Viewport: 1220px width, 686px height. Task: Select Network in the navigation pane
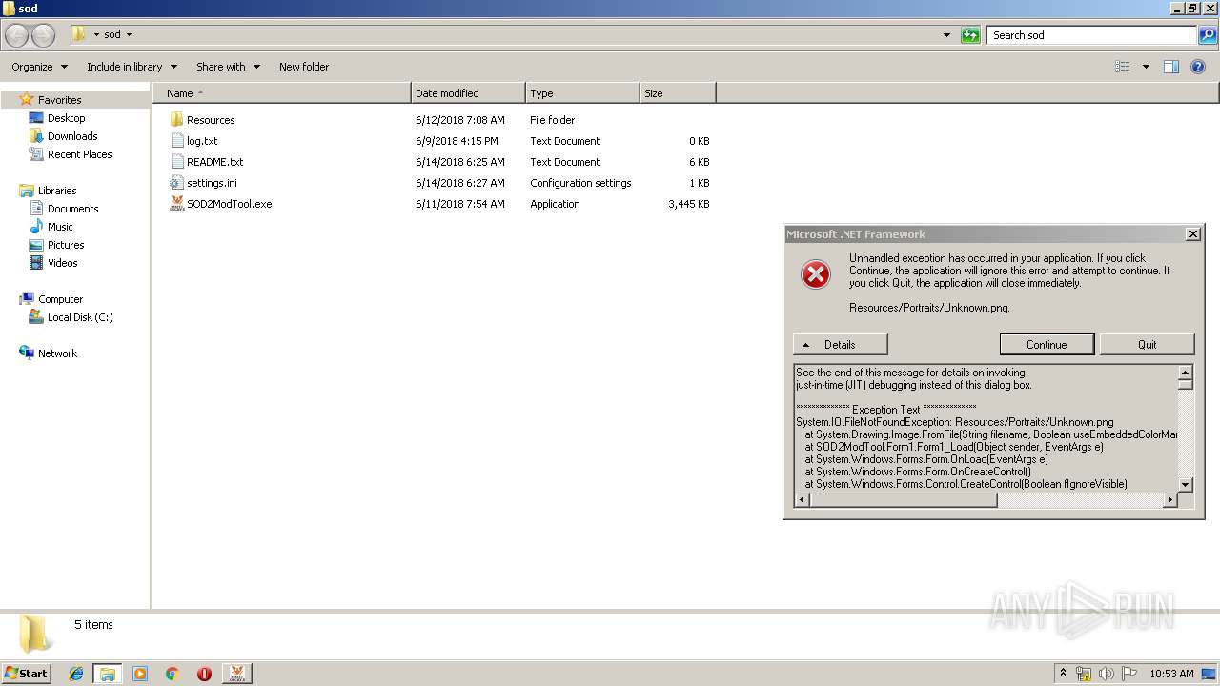click(x=57, y=353)
